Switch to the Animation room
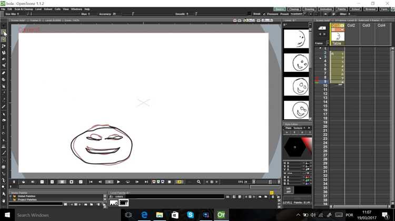 325,9
